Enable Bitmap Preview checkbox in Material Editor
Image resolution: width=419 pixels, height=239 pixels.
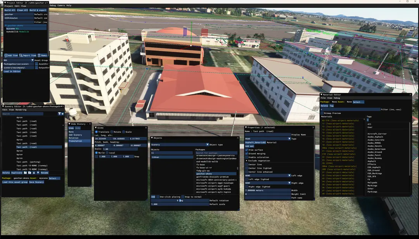[322, 113]
